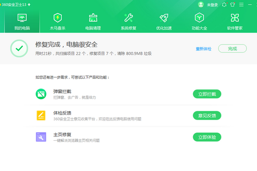257x171 pixels.
Task: Click the update arrow beside 360安全卫士13
Action: (29, 5)
